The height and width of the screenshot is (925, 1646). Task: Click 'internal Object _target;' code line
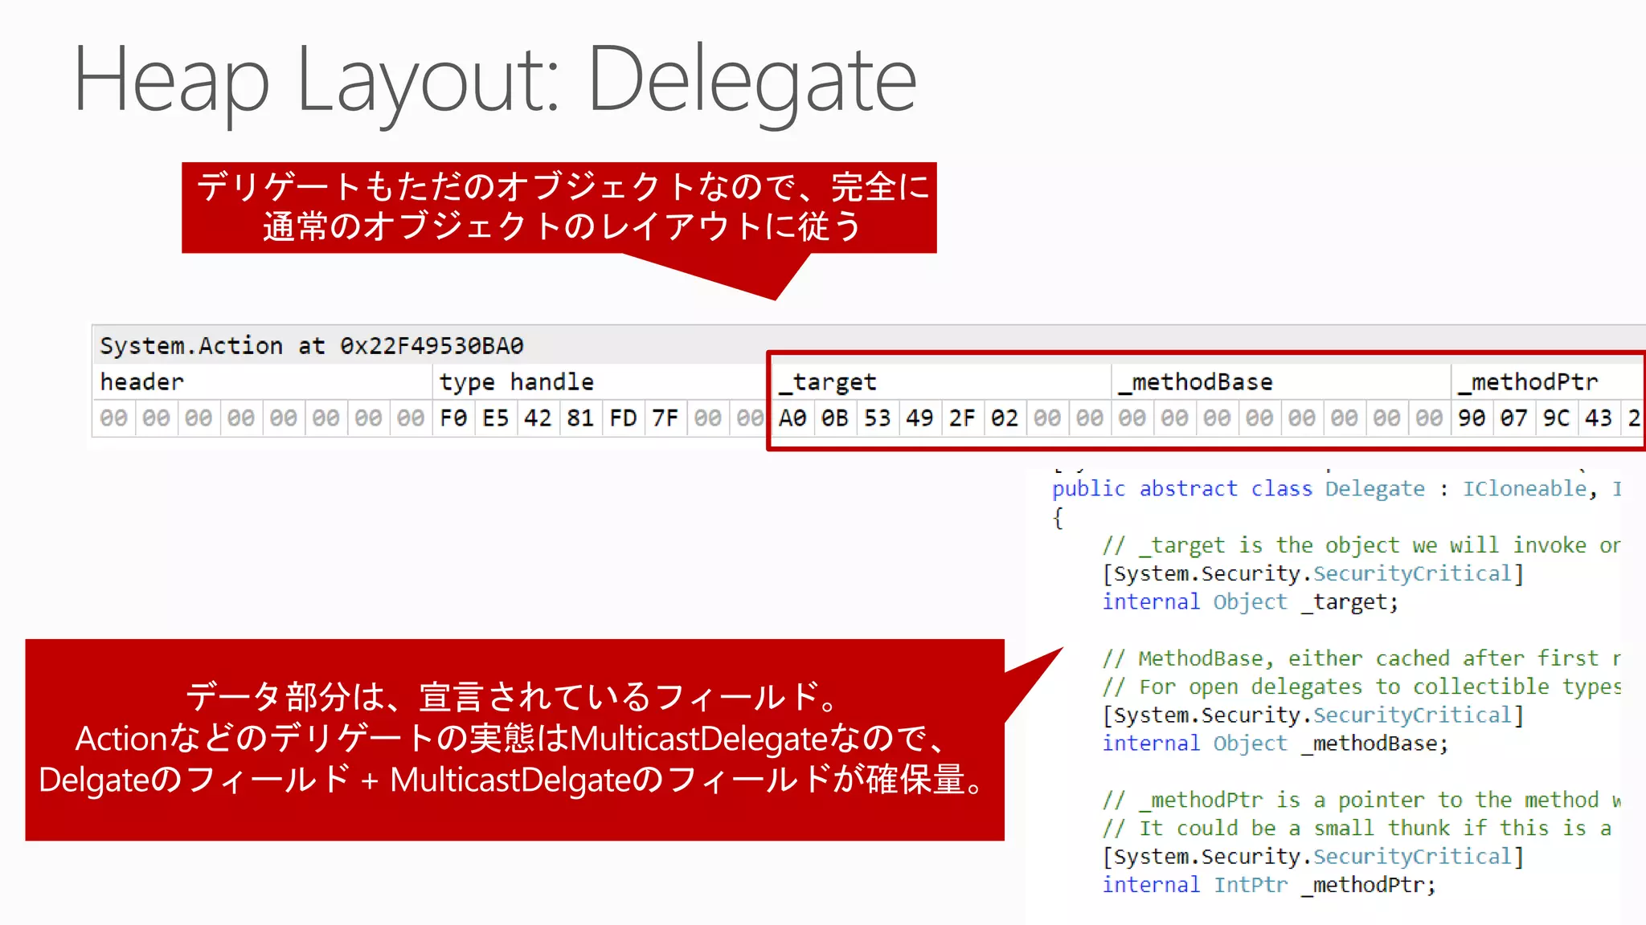[1250, 602]
